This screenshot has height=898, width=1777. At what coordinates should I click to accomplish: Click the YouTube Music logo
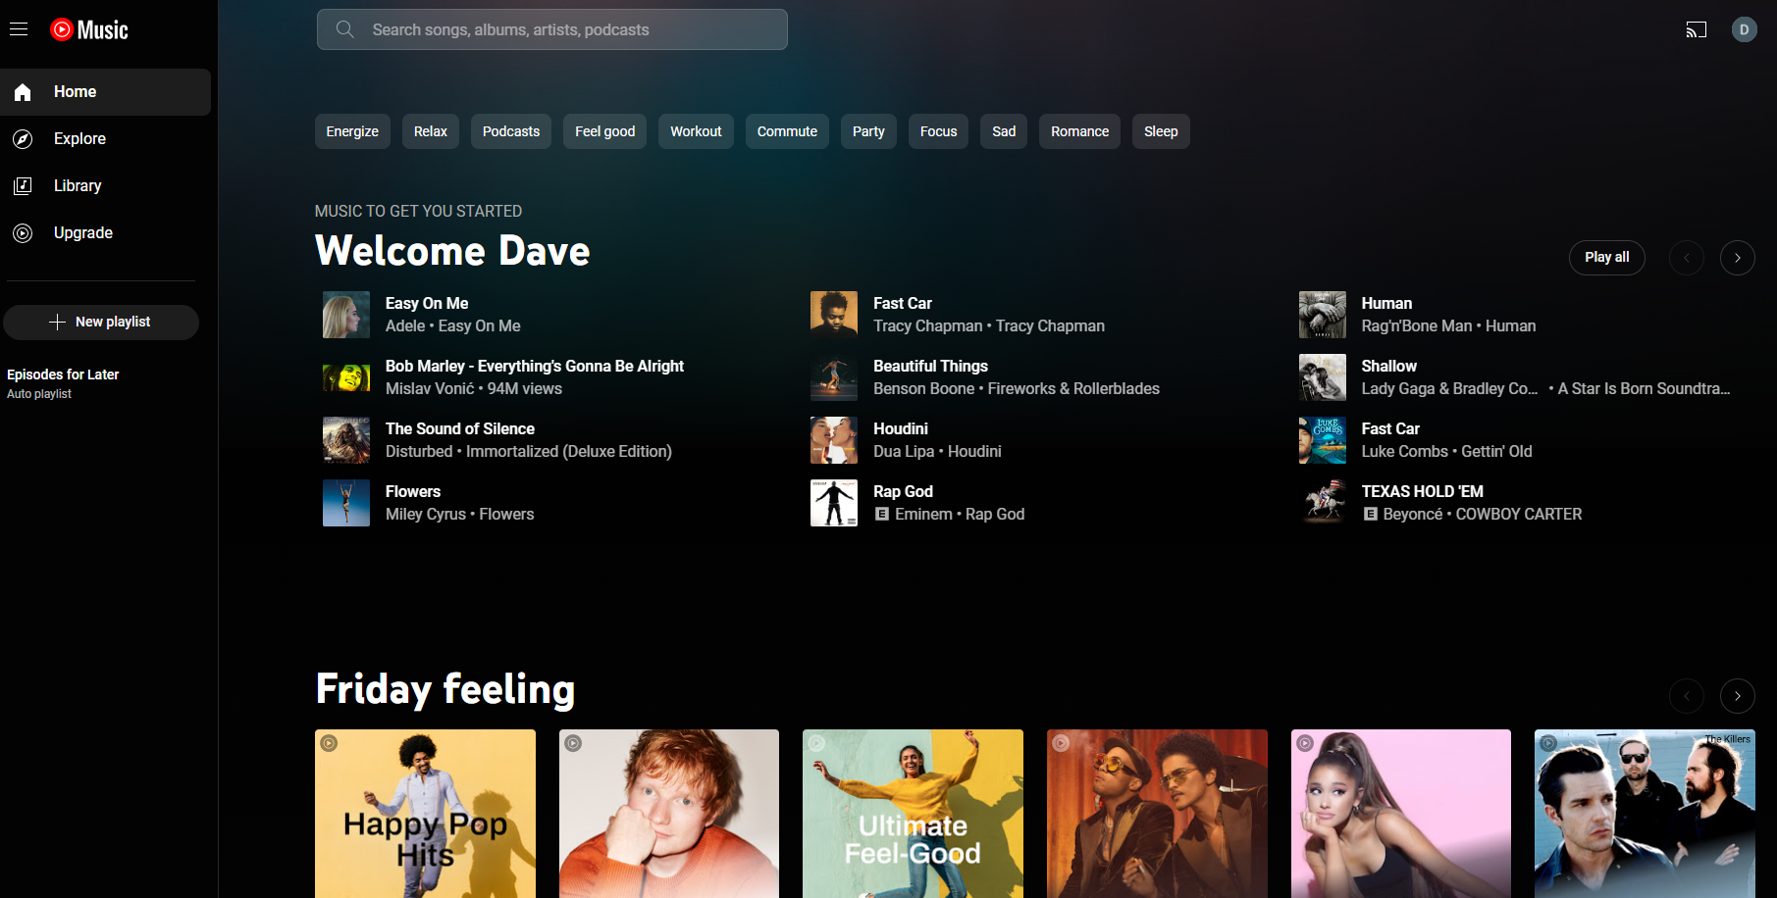click(89, 29)
